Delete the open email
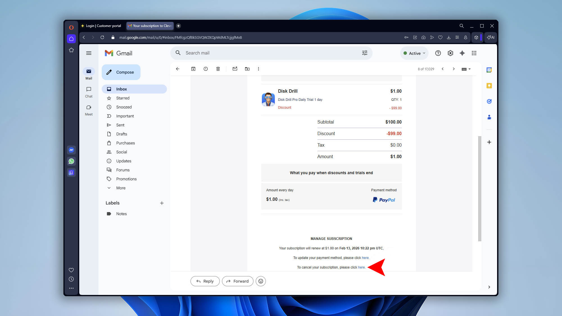 pos(218,69)
